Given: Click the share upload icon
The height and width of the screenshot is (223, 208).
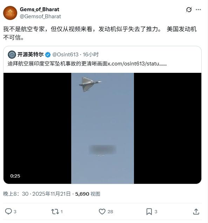Looking at the screenshot, I should [x=196, y=211].
